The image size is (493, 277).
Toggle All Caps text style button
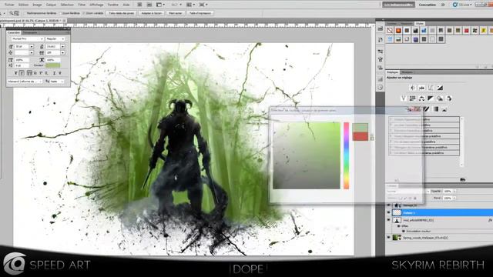tap(29, 73)
